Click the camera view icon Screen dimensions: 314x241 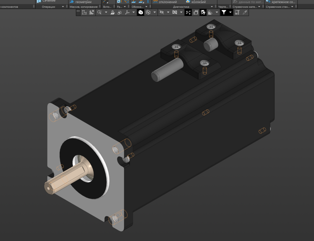tap(175, 12)
